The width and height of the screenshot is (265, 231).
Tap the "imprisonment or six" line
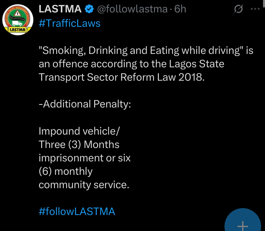(x=85, y=158)
